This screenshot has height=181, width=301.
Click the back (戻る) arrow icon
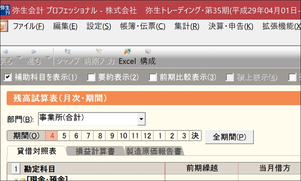(x=6, y=52)
